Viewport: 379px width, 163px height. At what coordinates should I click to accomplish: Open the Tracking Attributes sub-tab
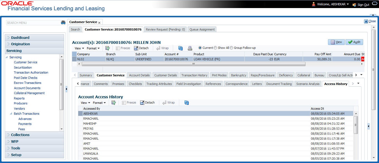pos(159,84)
